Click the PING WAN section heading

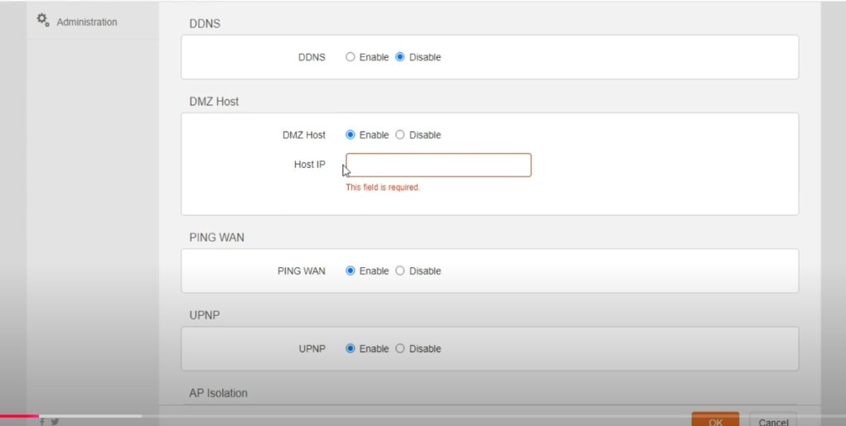pos(217,237)
